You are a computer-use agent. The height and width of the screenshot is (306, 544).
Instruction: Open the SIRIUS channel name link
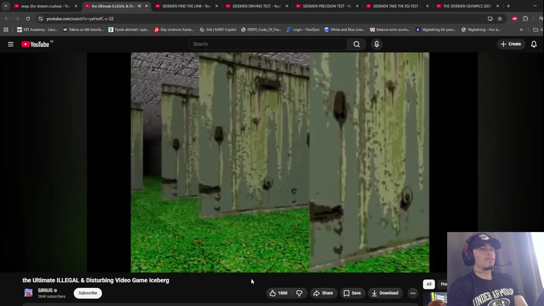45,291
